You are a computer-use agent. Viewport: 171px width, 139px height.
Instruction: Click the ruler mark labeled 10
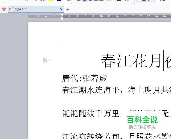pos(101,16)
